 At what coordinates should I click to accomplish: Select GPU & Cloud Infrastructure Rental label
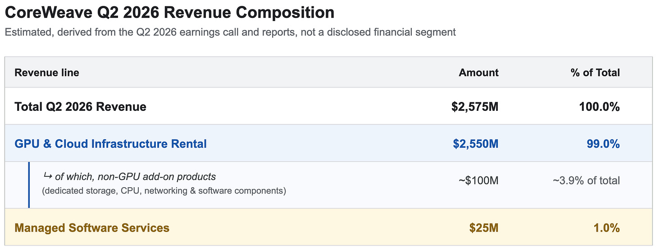click(x=110, y=144)
